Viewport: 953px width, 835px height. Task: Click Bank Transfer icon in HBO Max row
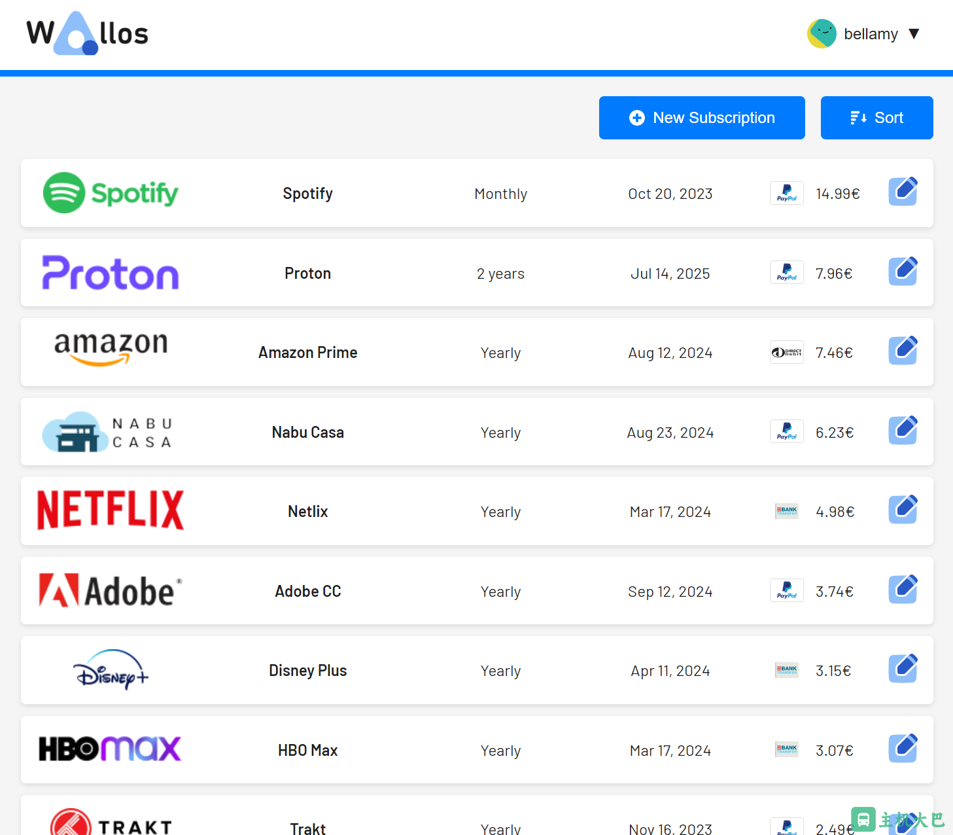coord(787,750)
